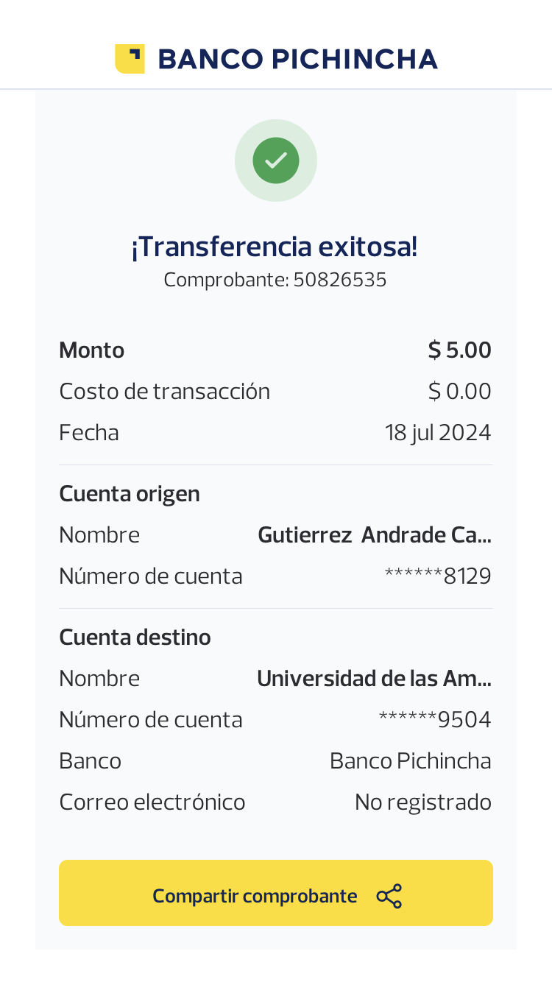
Task: Click the origin account number ending 8129
Action: pyautogui.click(x=437, y=576)
